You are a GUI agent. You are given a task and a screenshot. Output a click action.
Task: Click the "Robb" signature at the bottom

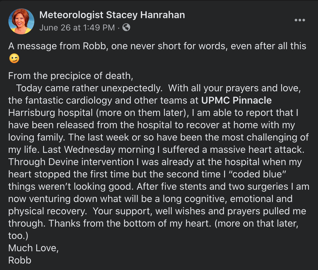coord(20,260)
